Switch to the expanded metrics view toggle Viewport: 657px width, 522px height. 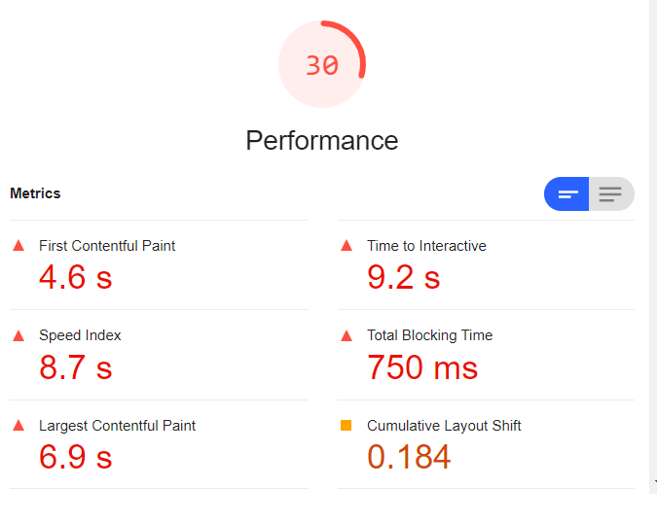pos(611,193)
